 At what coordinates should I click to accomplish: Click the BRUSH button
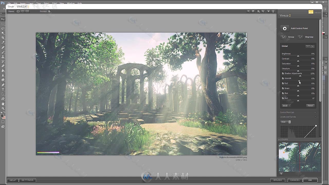278,180
